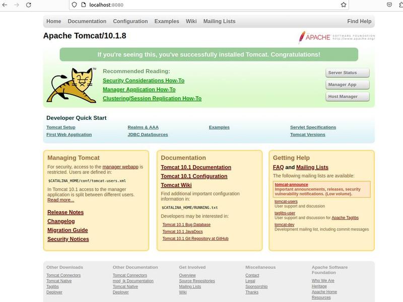Image resolution: width=403 pixels, height=302 pixels.
Task: Open Examples in the top navigation bar
Action: pyautogui.click(x=167, y=21)
